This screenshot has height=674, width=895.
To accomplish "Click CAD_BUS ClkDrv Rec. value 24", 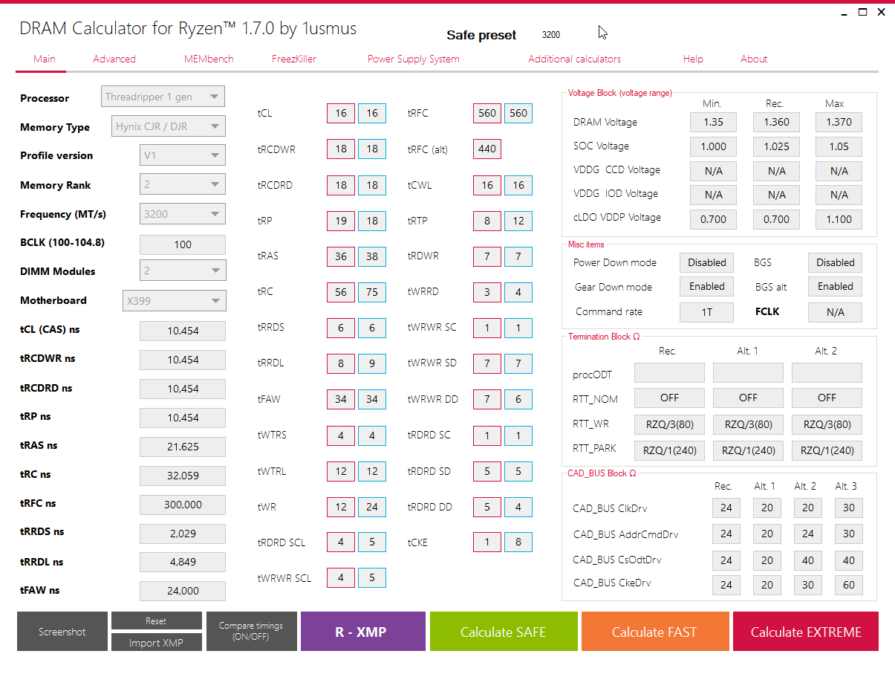I will pyautogui.click(x=726, y=508).
